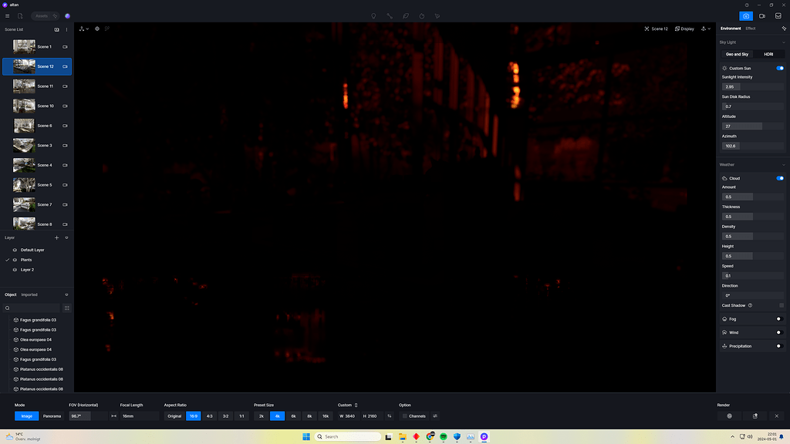Expand the Layer panel dropdown arrow
Viewport: 790px width, 444px height.
pyautogui.click(x=66, y=237)
